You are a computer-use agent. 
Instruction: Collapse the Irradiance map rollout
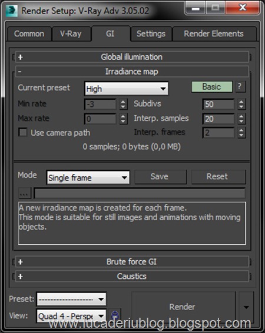pyautogui.click(x=132, y=72)
